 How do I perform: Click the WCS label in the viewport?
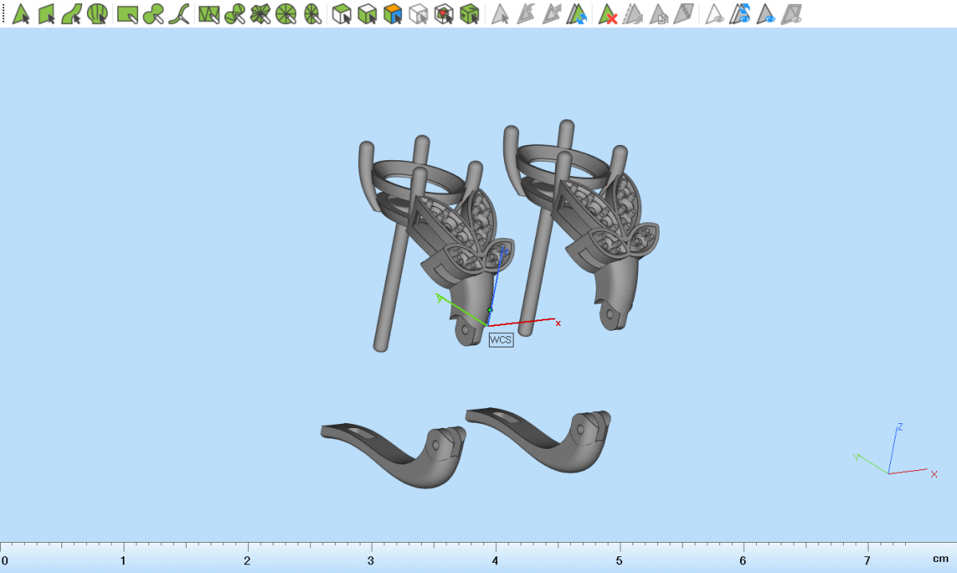coord(501,339)
